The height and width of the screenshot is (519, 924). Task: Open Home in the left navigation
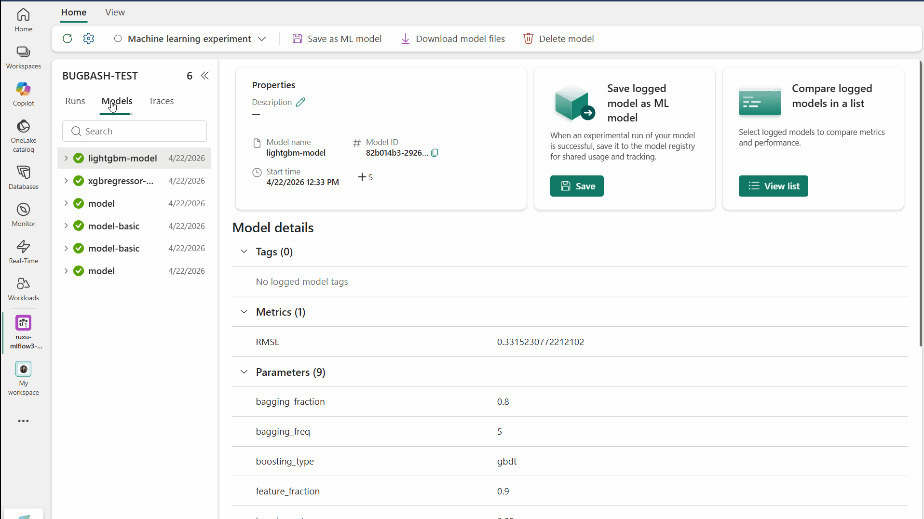point(23,20)
